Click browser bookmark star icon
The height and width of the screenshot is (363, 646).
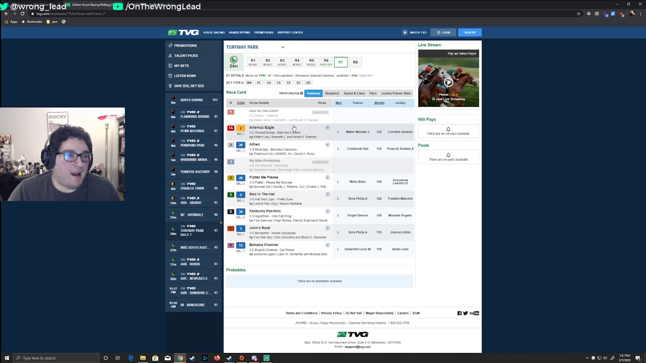coord(578,14)
